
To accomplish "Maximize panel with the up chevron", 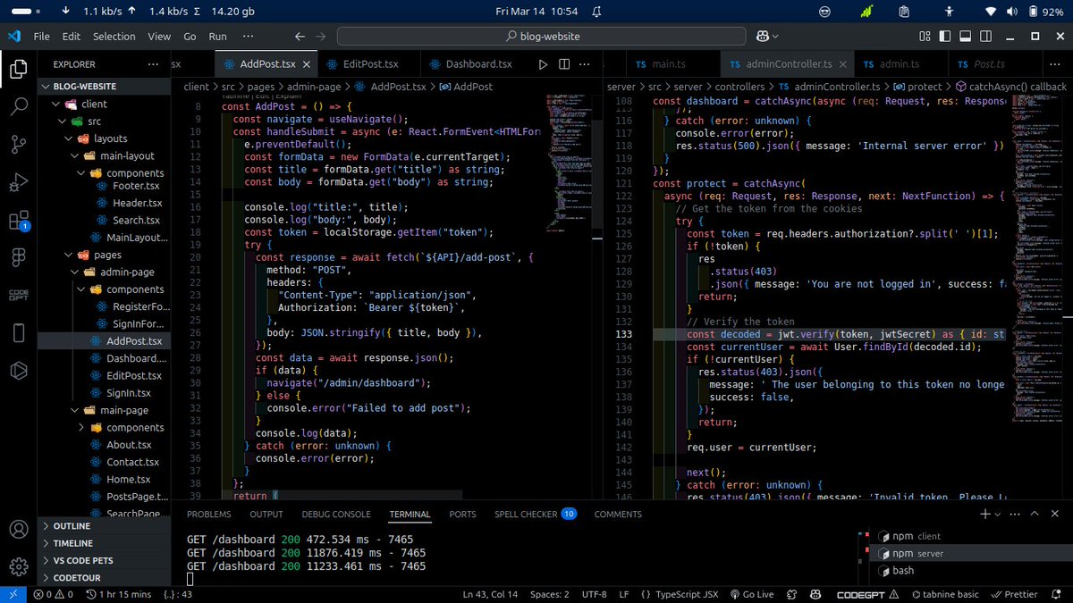I will click(1034, 515).
